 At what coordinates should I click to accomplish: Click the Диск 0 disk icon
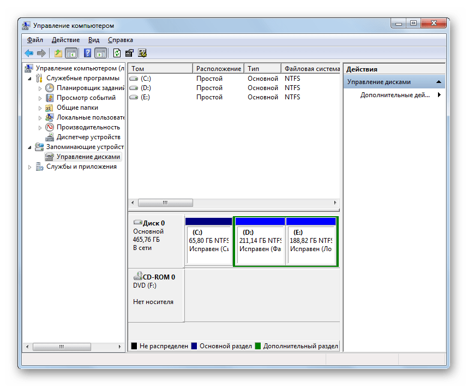(x=137, y=223)
